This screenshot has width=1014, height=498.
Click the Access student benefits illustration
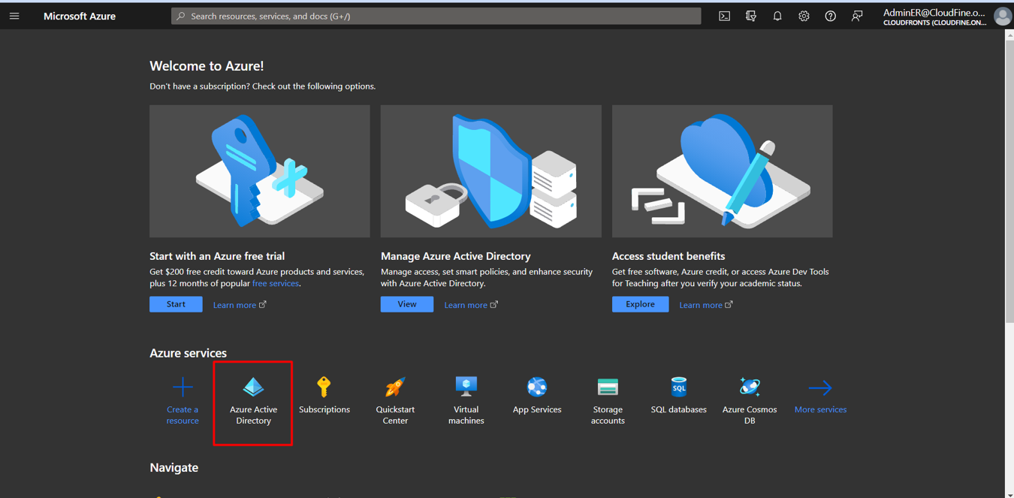722,171
